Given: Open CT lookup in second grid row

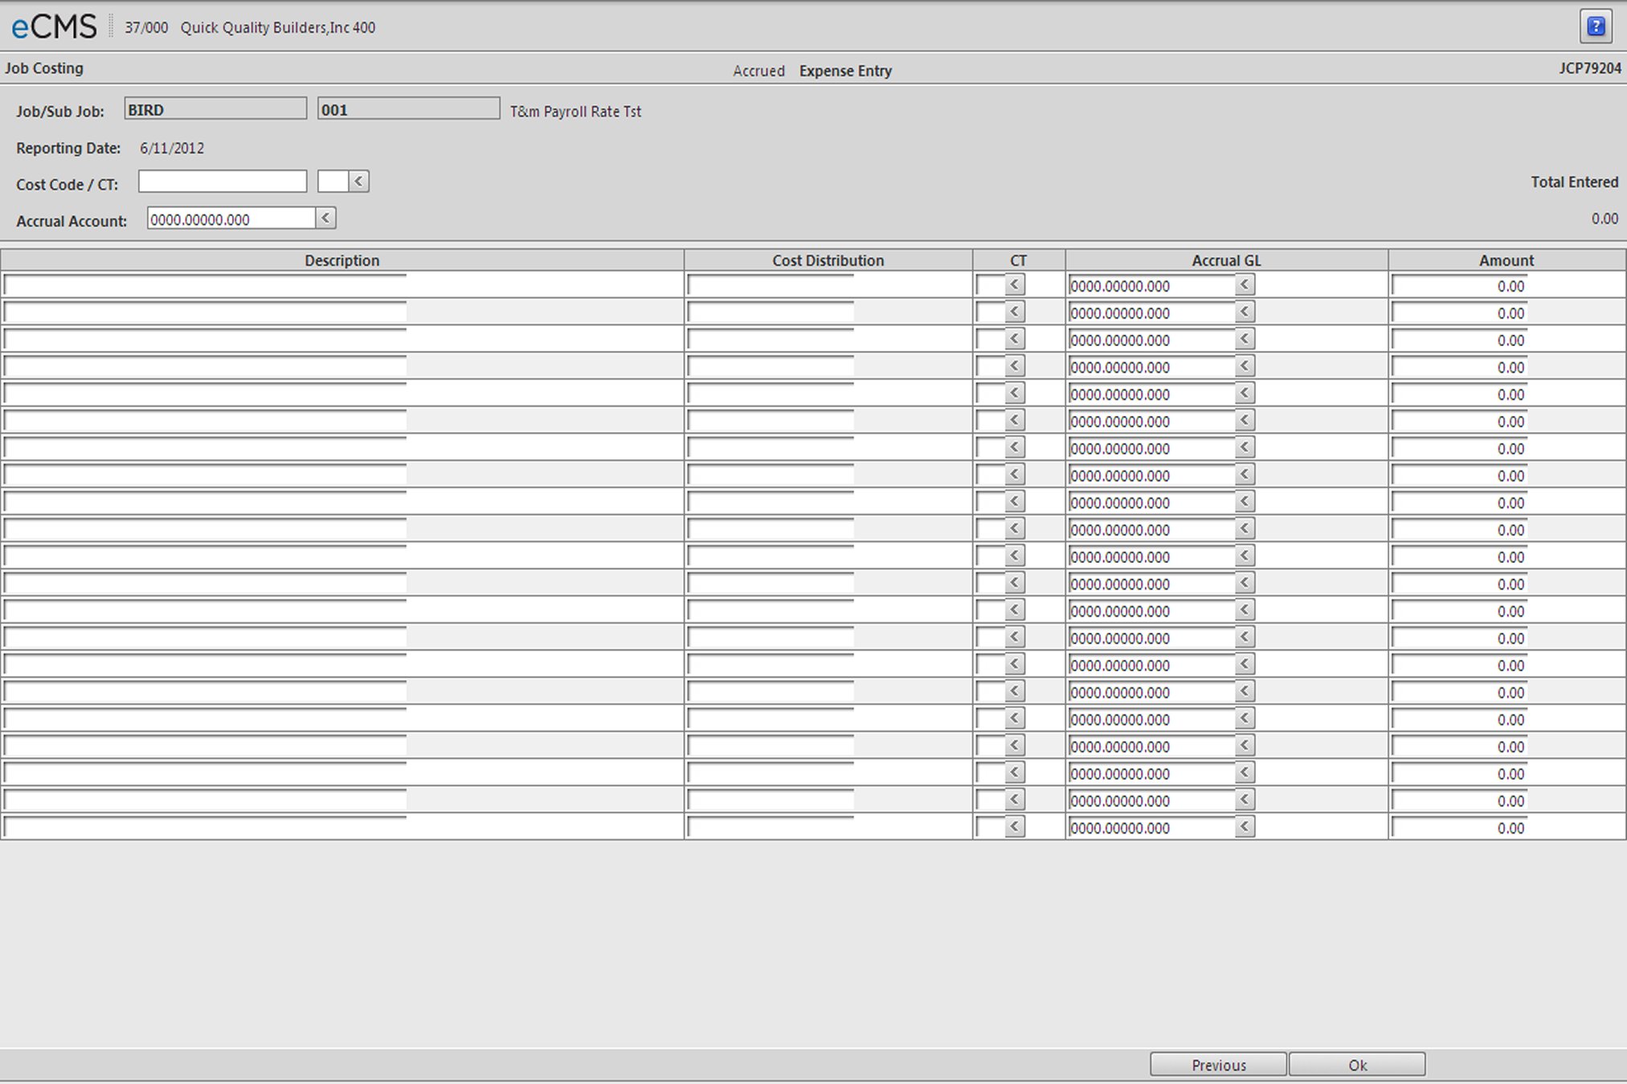Looking at the screenshot, I should click(1015, 312).
